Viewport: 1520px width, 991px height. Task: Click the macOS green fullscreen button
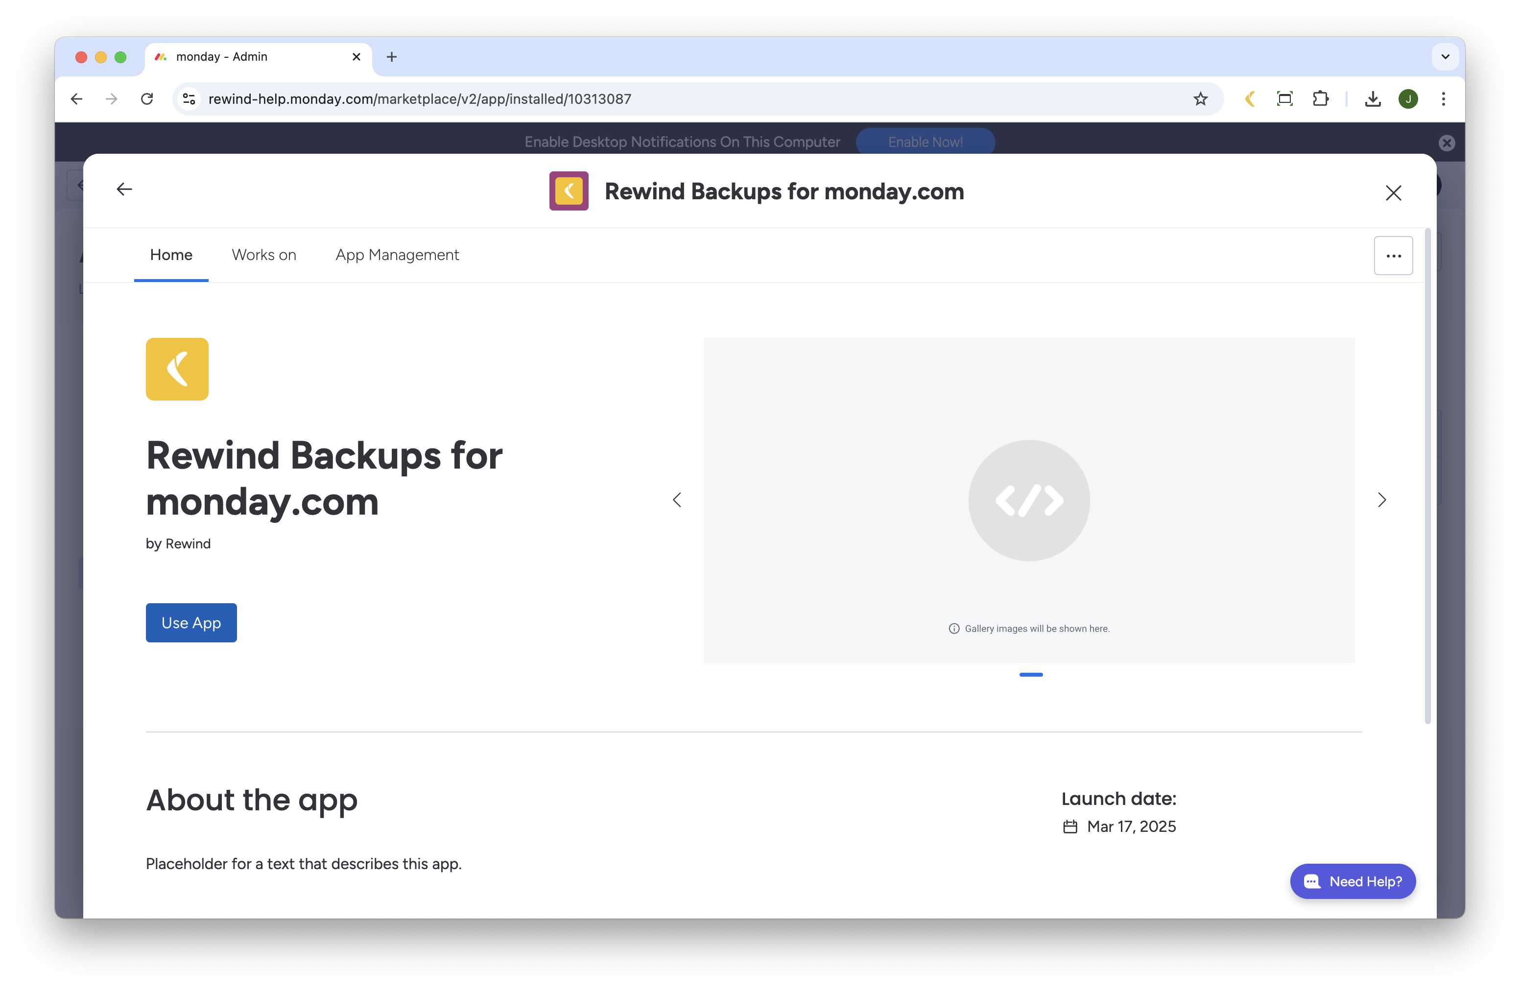click(120, 57)
